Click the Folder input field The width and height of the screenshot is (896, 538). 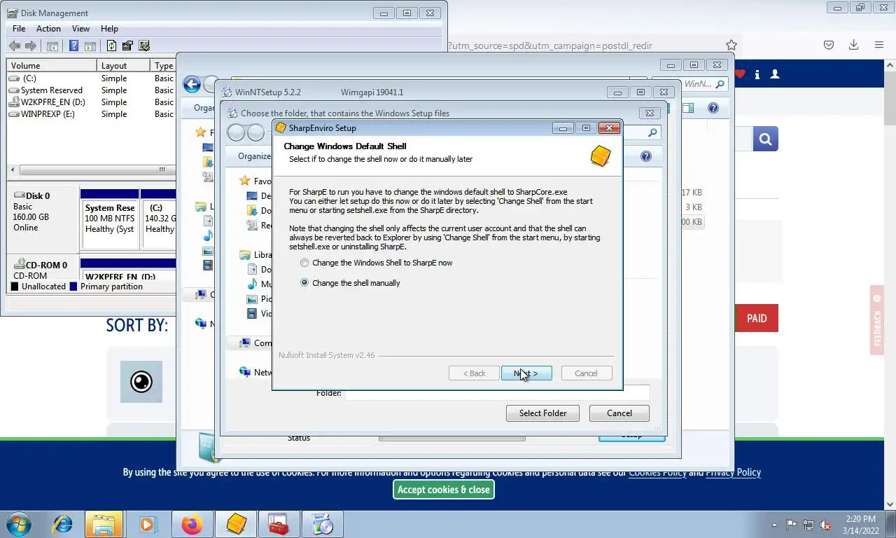tap(497, 393)
